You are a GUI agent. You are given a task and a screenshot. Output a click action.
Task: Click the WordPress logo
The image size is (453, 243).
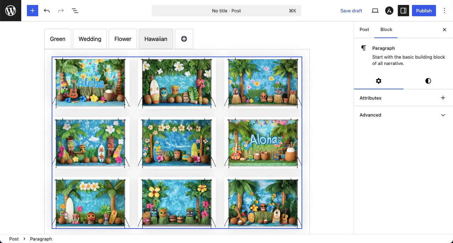(x=10, y=11)
